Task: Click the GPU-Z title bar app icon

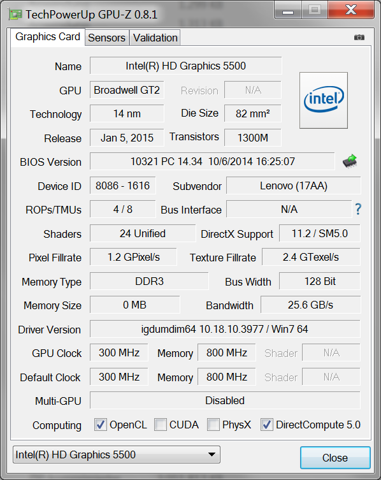Action: [15, 15]
